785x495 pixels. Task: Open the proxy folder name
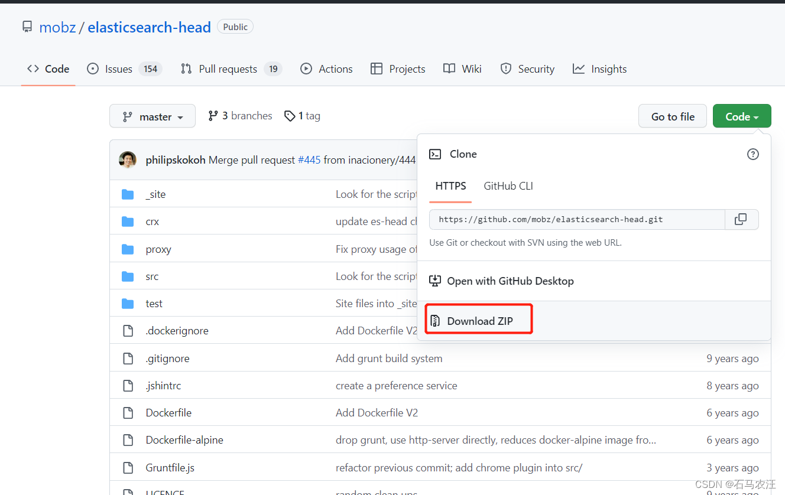[158, 249]
